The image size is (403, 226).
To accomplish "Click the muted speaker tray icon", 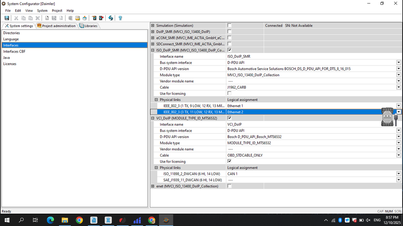I will tap(368, 220).
